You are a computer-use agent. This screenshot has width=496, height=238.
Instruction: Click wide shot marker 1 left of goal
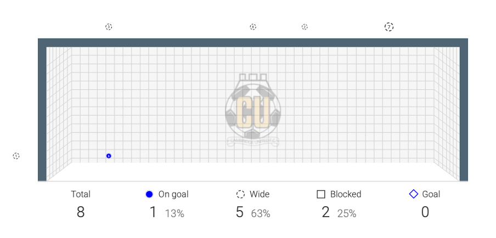(x=16, y=156)
